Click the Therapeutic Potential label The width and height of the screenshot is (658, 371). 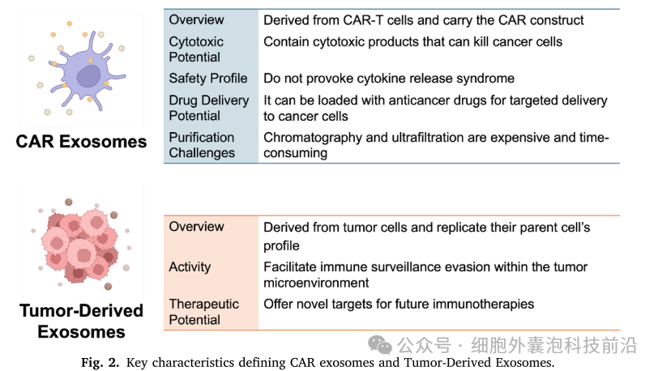(204, 312)
